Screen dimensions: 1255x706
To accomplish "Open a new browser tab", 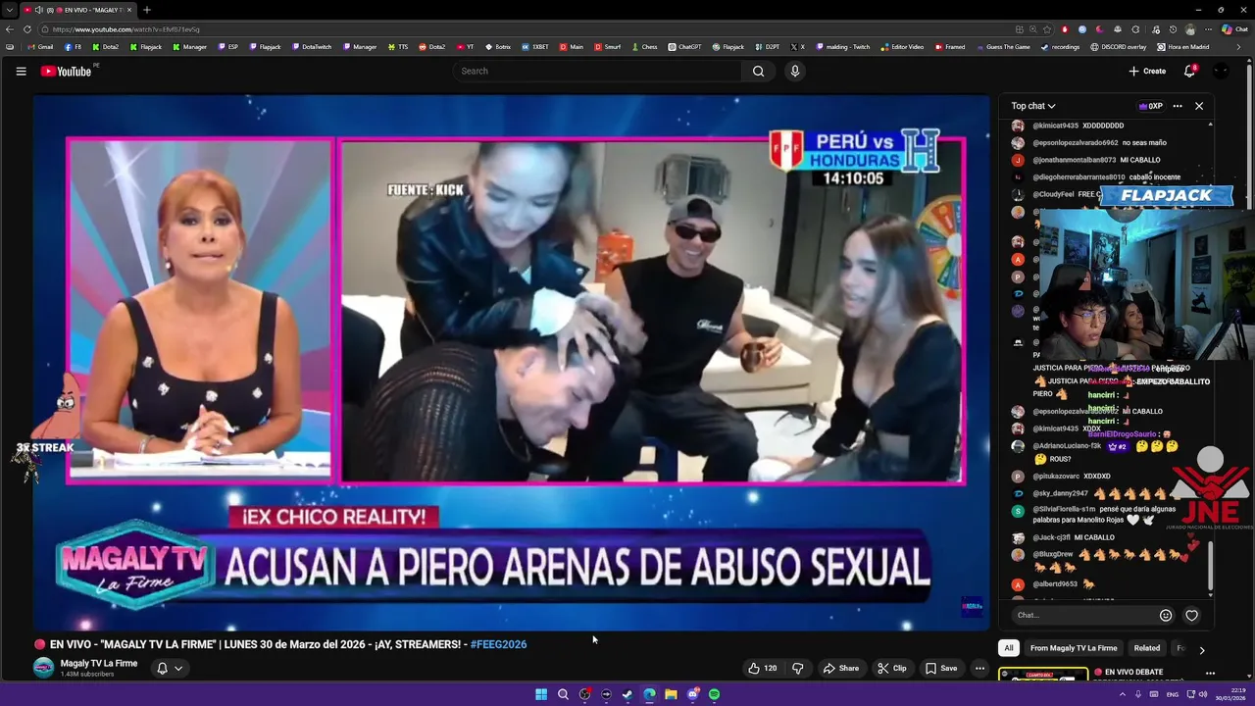I will point(146,10).
